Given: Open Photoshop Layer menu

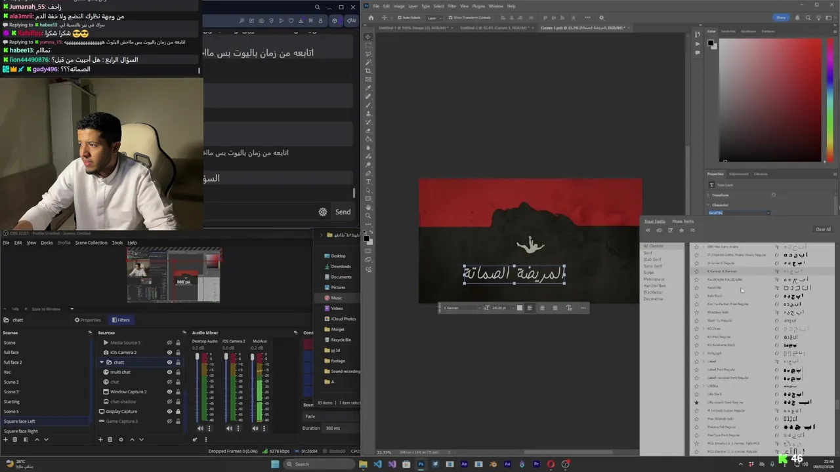Looking at the screenshot, I should [413, 6].
